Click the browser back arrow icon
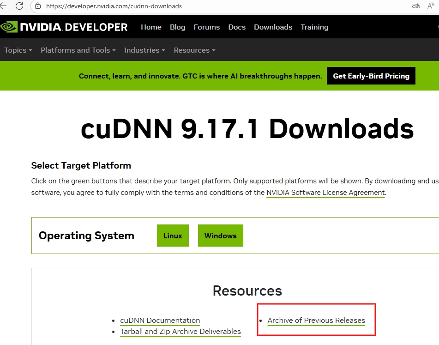439x345 pixels. click(3, 6)
